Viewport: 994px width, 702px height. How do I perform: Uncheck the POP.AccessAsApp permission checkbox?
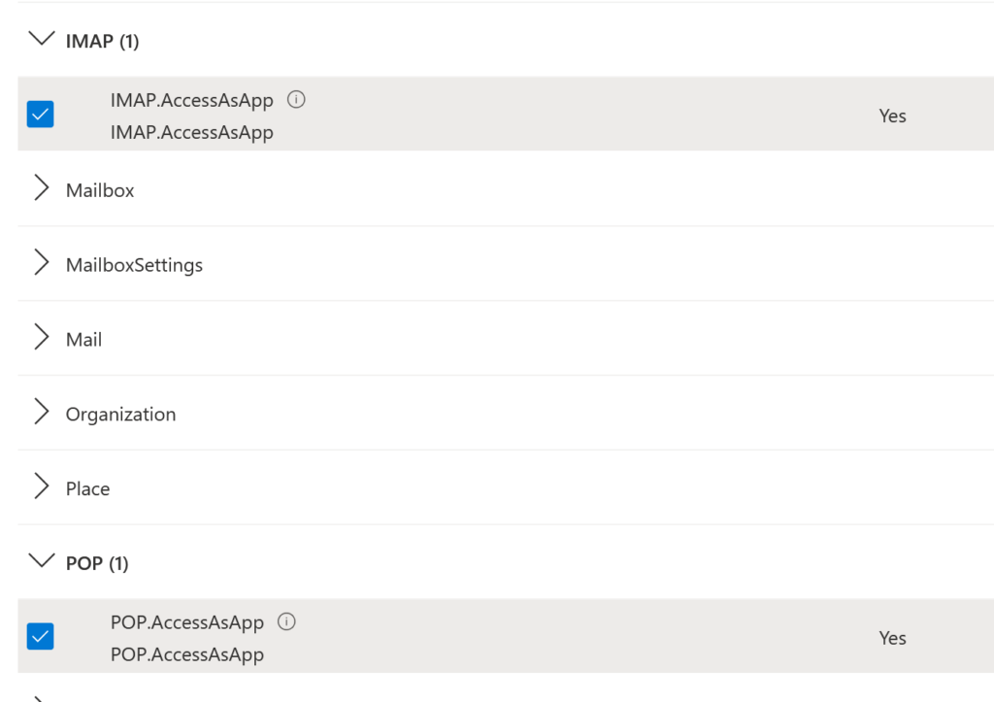coord(41,637)
